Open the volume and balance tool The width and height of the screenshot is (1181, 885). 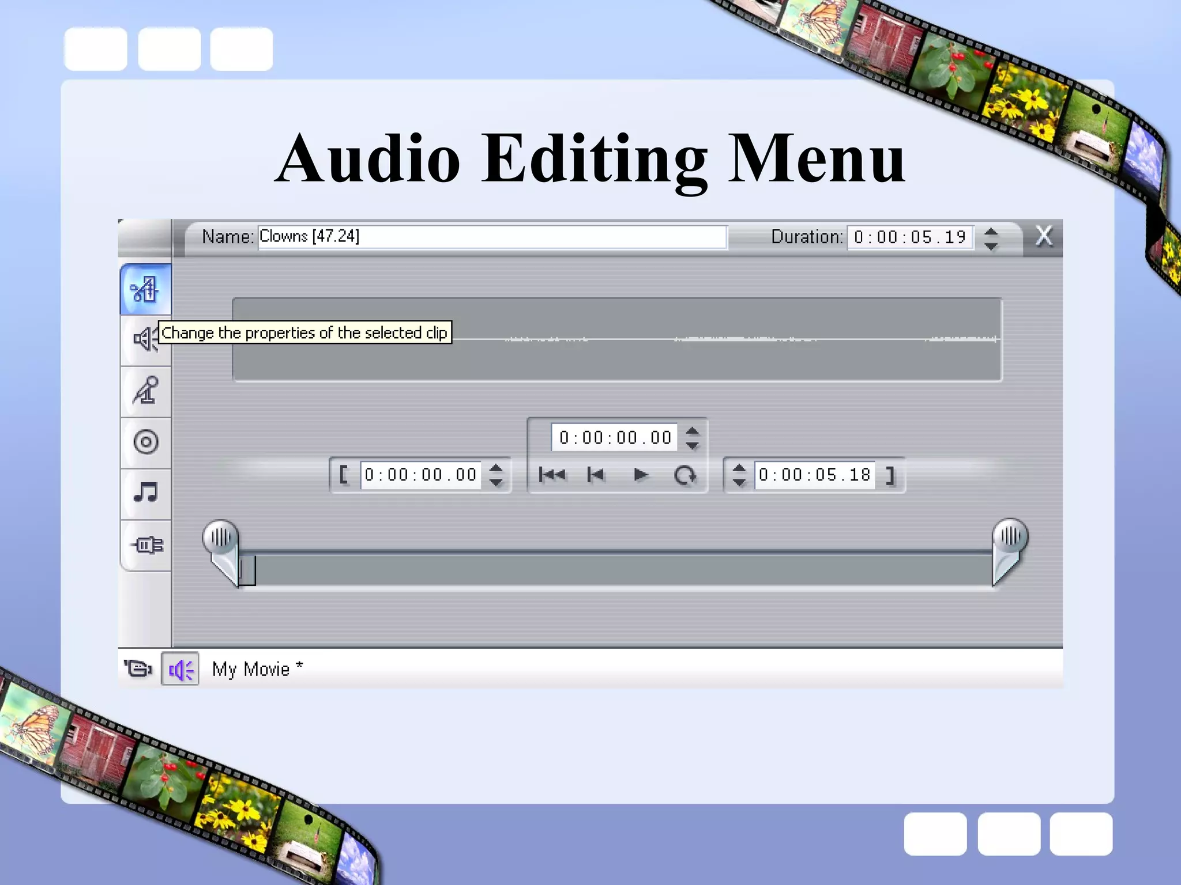(145, 340)
